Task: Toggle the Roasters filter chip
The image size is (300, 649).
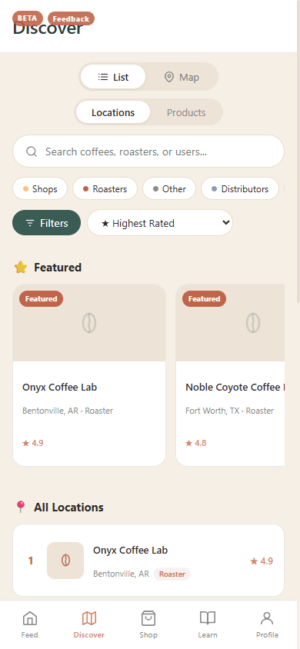Action: click(x=105, y=188)
